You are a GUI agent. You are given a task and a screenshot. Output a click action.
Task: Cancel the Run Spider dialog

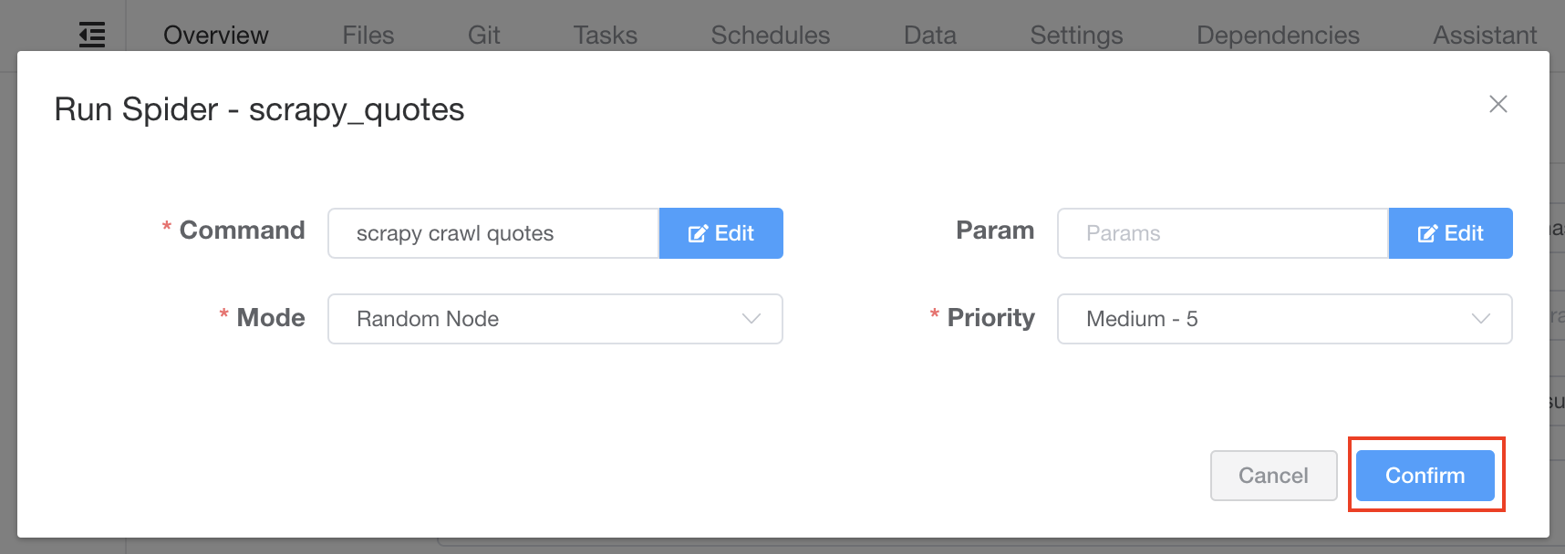pos(1273,476)
